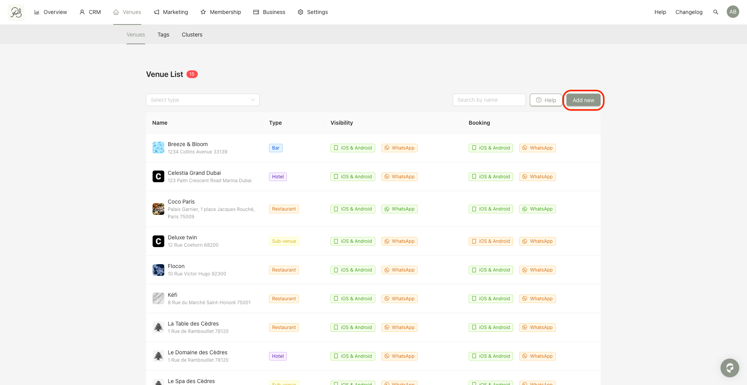Click the app logo in top-left corner

pos(16,12)
